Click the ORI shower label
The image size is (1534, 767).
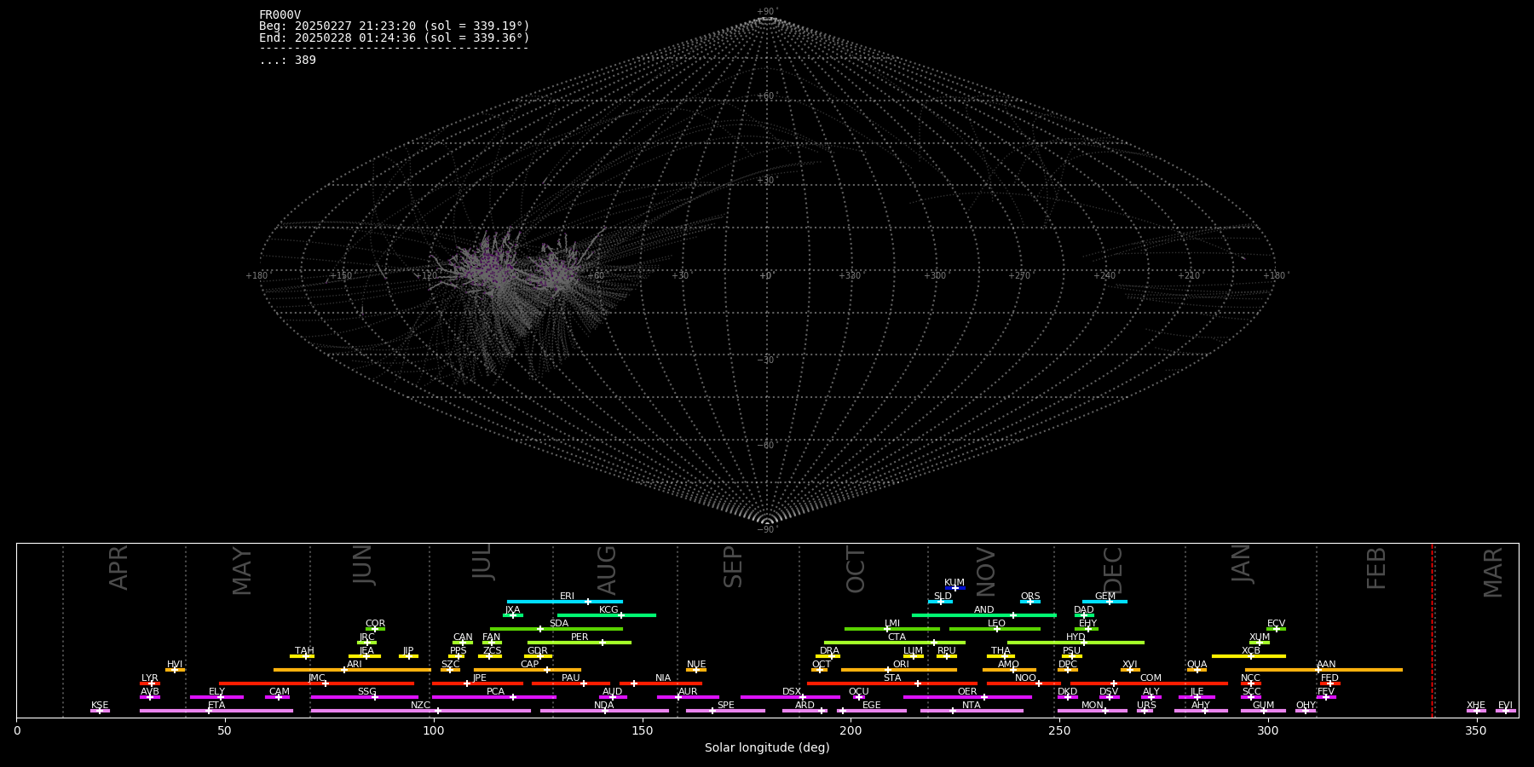coord(901,665)
